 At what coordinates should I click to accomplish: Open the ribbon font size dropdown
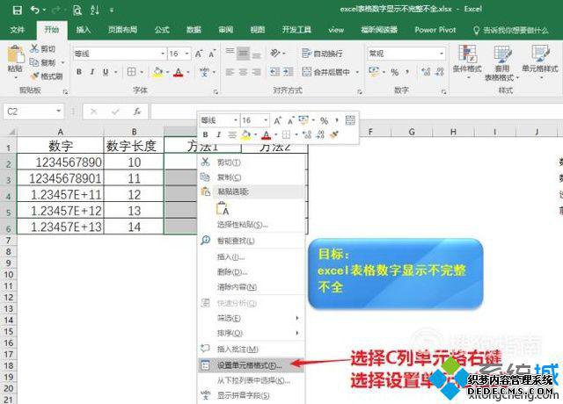[x=187, y=54]
